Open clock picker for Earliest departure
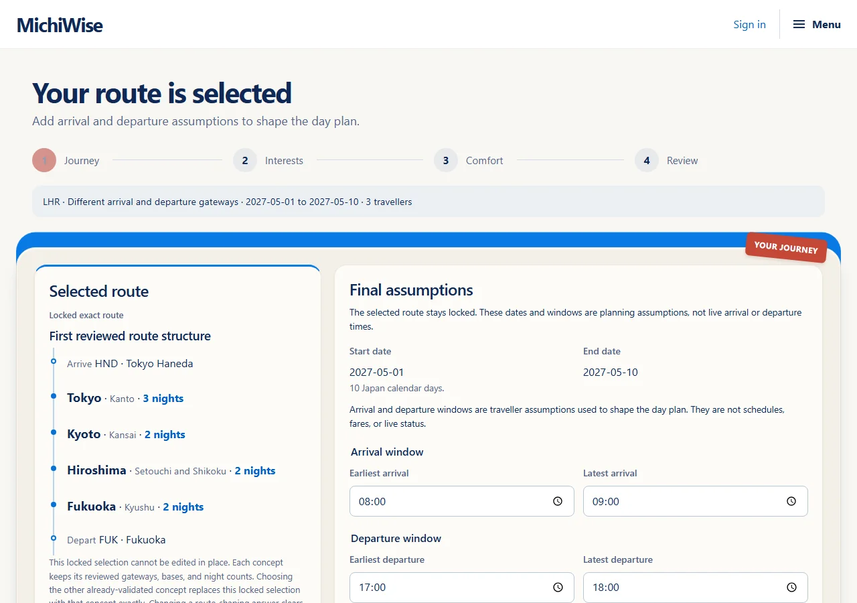The width and height of the screenshot is (857, 603). (558, 588)
